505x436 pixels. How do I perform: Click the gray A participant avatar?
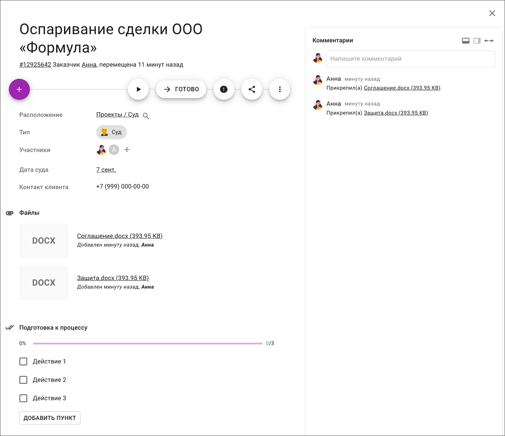114,150
